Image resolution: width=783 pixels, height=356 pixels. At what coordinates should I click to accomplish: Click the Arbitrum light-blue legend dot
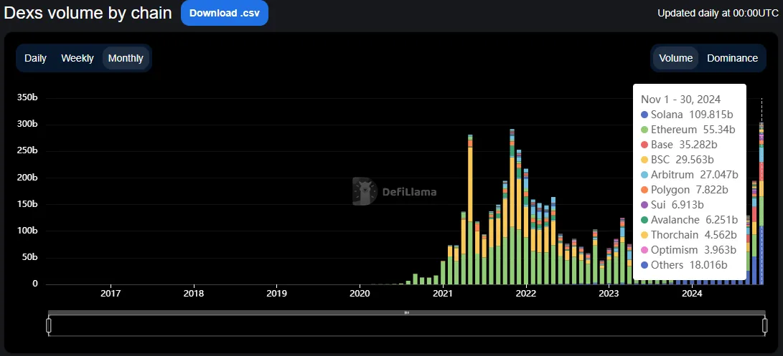(644, 175)
